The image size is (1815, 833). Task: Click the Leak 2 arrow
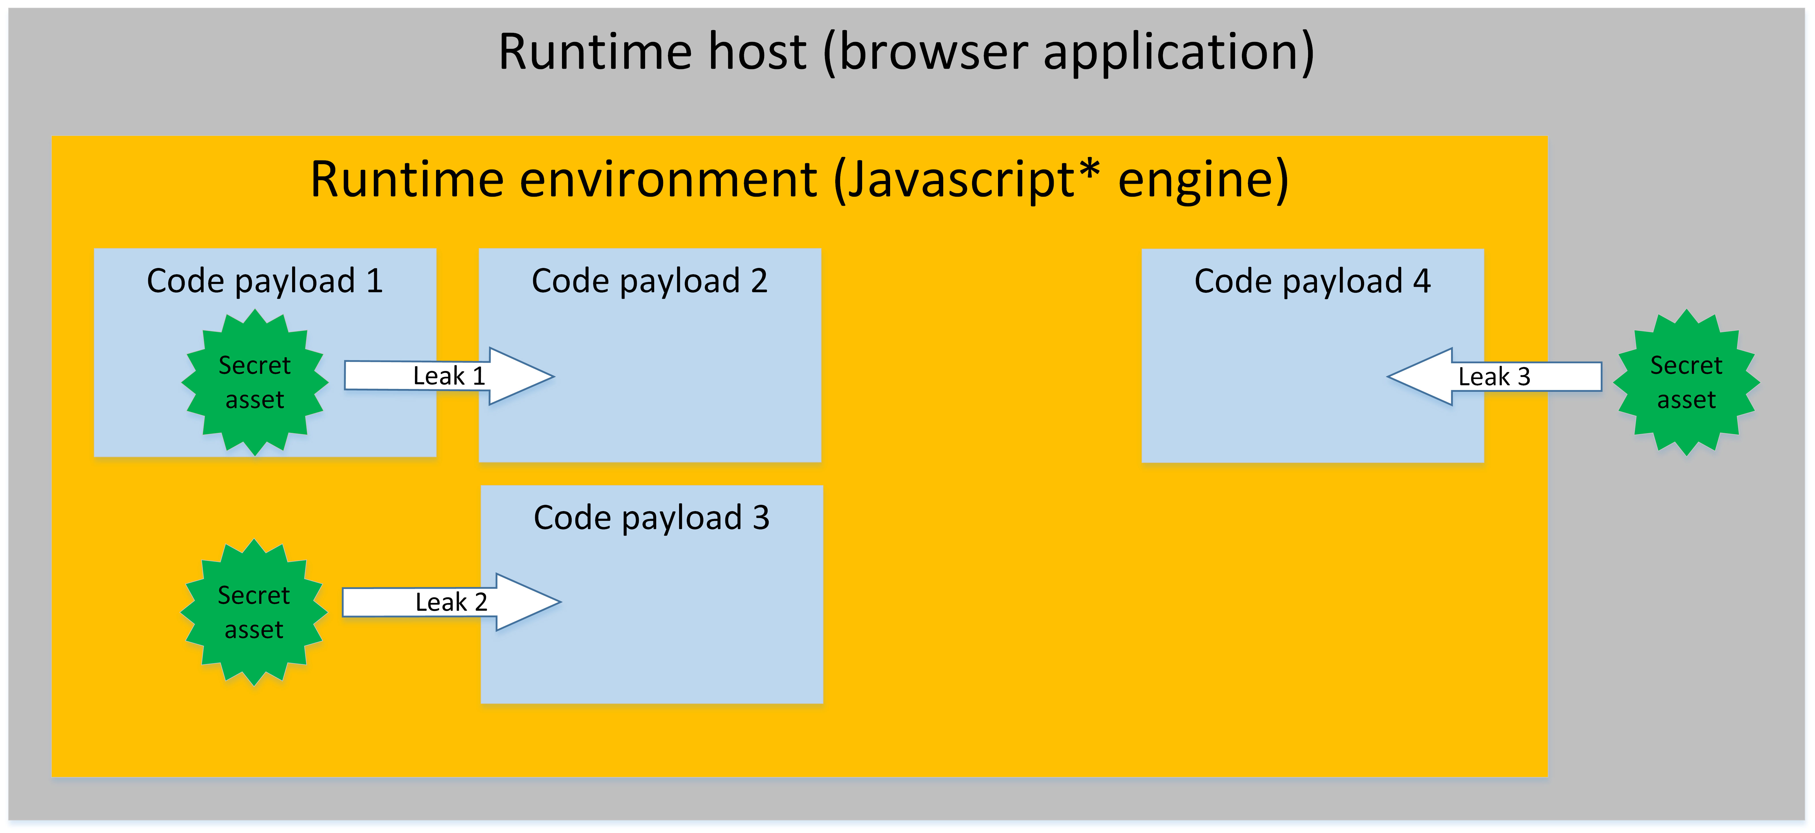(525, 602)
